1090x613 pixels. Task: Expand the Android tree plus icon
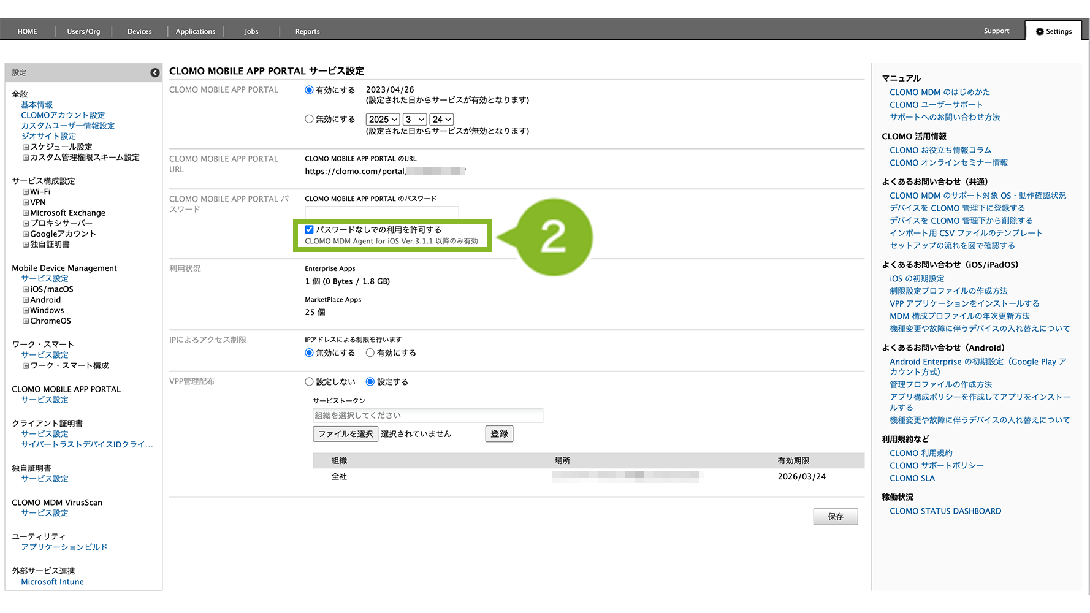[x=26, y=300]
